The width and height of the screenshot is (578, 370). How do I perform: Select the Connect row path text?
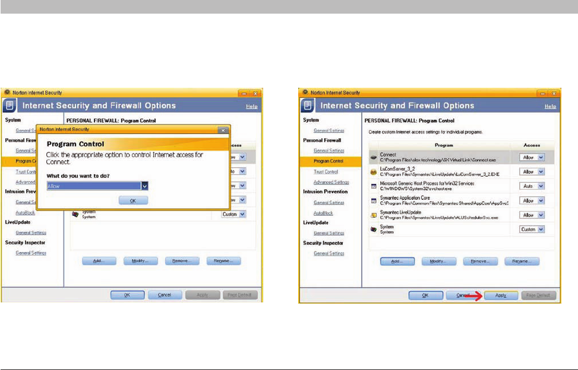(x=438, y=160)
